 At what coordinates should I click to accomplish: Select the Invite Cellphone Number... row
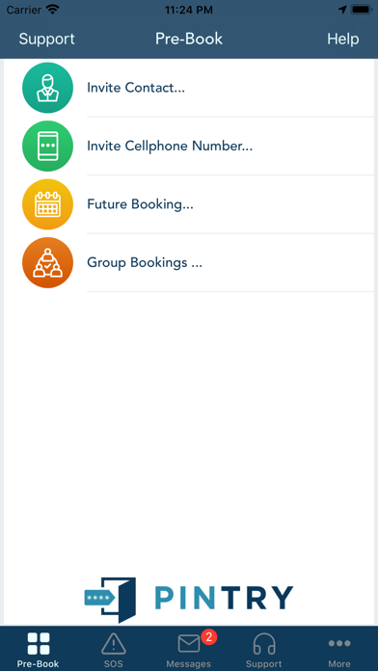tap(189, 146)
